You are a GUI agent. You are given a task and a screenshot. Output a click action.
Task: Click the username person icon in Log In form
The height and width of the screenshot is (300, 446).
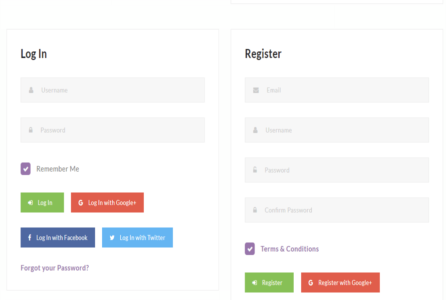click(31, 90)
